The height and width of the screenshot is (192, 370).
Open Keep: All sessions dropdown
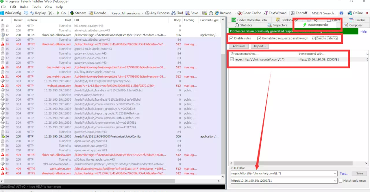[x=127, y=13]
